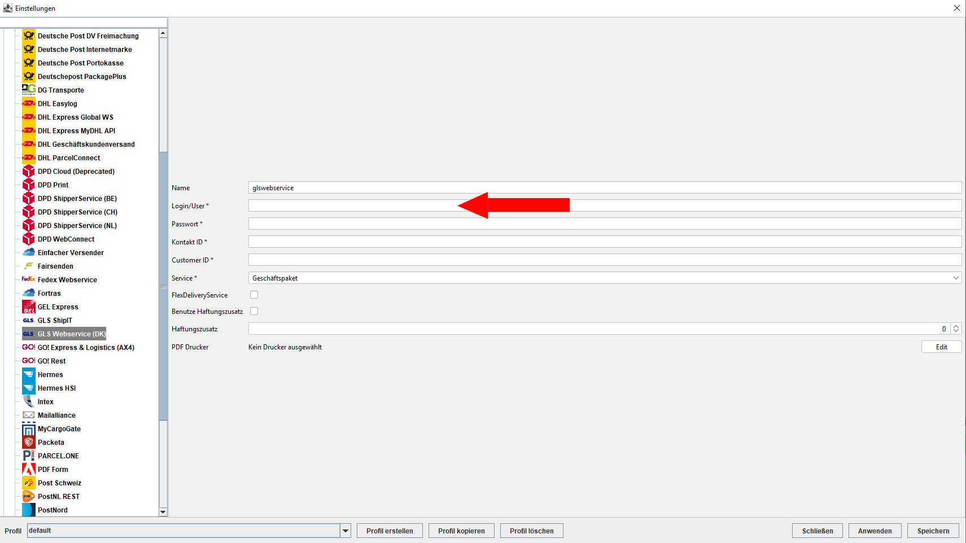Select PostNord entry in the list
966x543 pixels.
click(x=53, y=510)
